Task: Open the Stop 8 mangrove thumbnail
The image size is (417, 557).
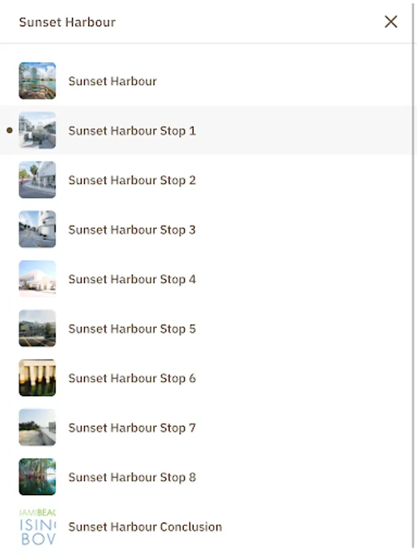Action: [37, 477]
